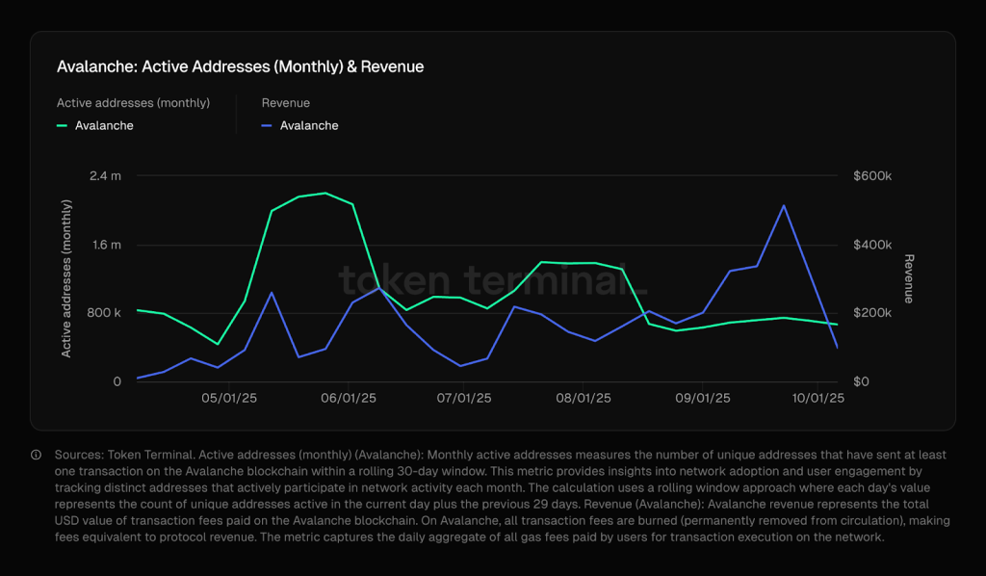Viewport: 986px width, 576px height.
Task: Click the token terminal watermark in the chart
Action: (x=492, y=279)
